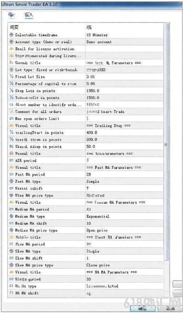Edit the Stop Loss value 1350.0
This screenshot has width=184, height=314.
[93, 91]
